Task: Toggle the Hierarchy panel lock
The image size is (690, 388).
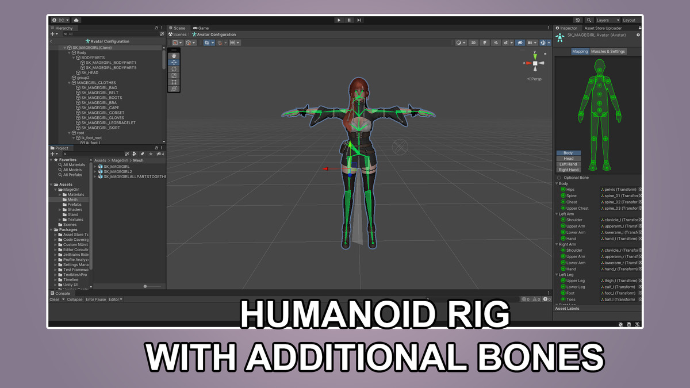Action: pos(156,28)
